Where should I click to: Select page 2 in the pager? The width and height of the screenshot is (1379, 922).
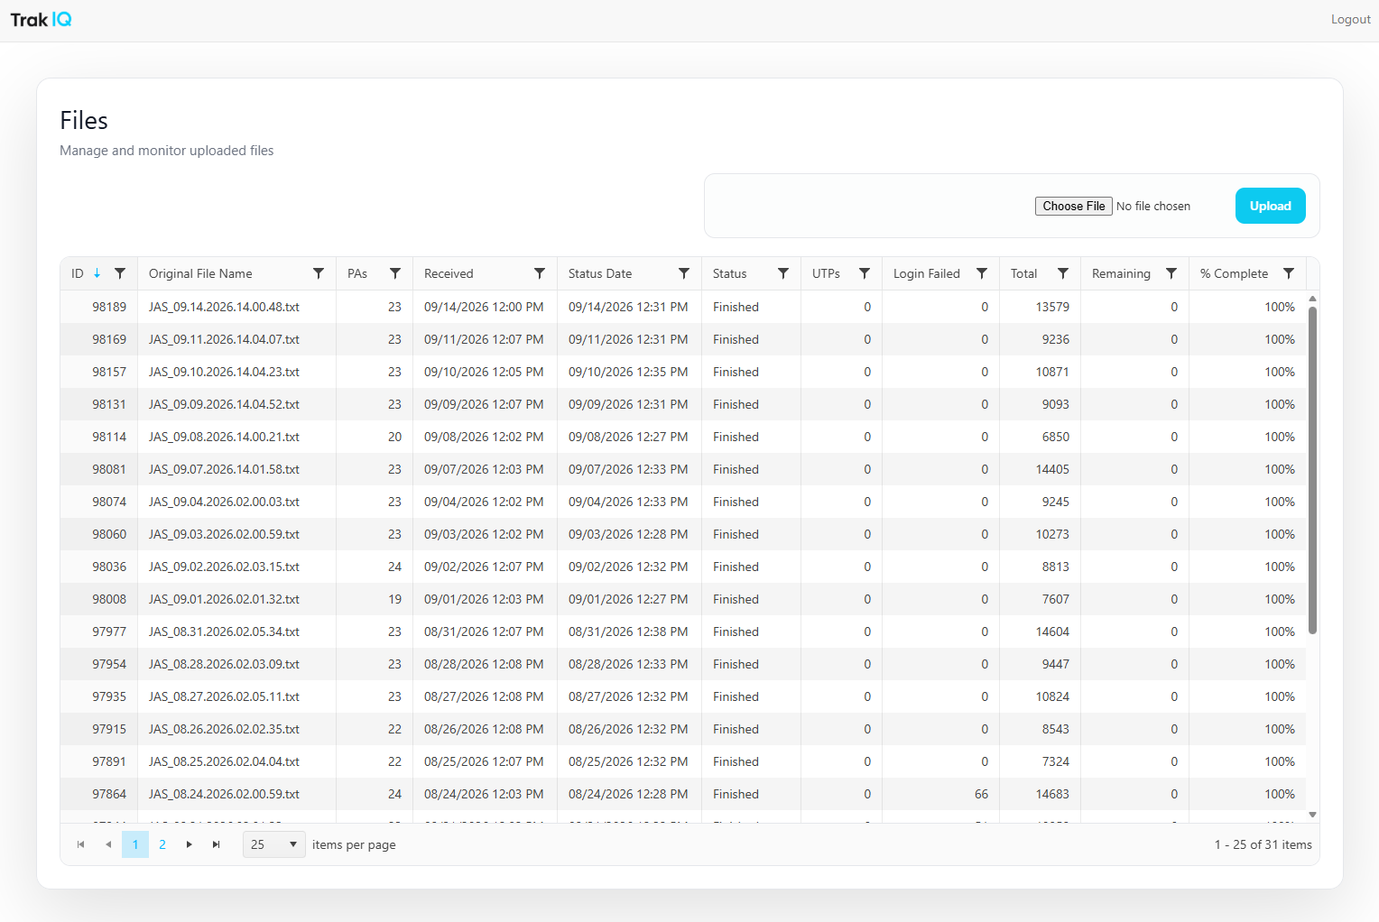pyautogui.click(x=162, y=844)
